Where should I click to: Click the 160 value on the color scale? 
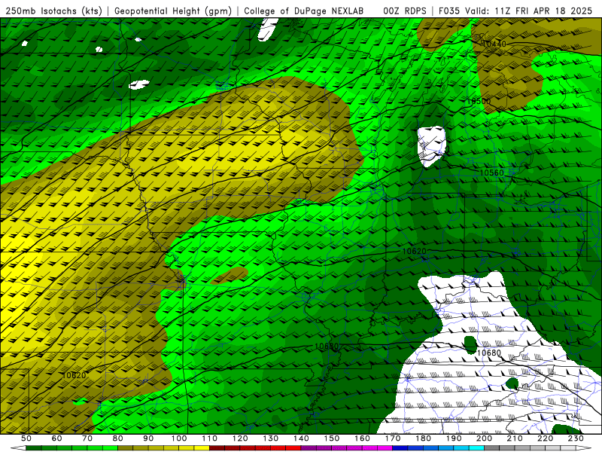pos(362,438)
